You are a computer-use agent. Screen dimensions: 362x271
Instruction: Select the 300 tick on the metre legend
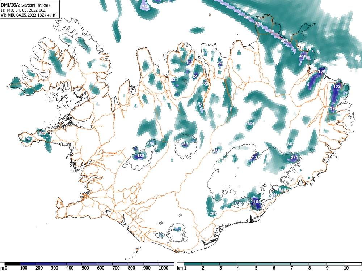(55, 268)
